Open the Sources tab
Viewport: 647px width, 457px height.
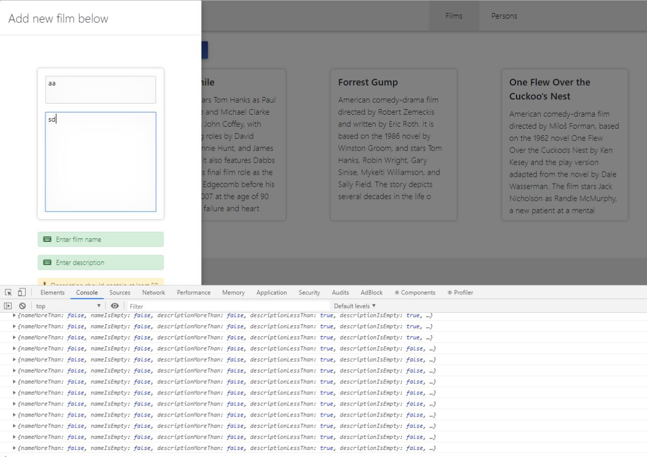[120, 292]
